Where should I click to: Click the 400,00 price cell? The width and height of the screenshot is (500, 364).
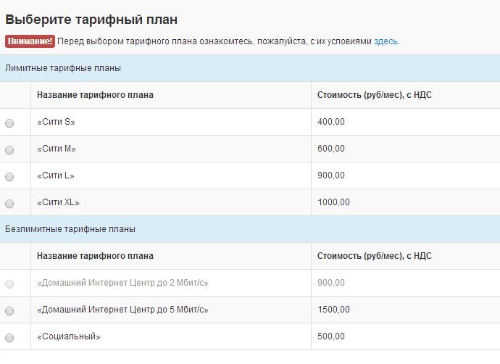(x=331, y=123)
